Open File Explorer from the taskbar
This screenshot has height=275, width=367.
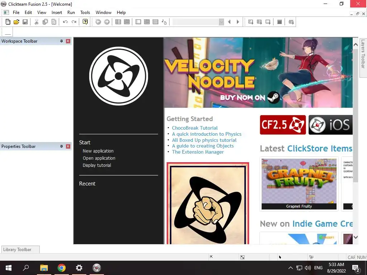coord(44,268)
